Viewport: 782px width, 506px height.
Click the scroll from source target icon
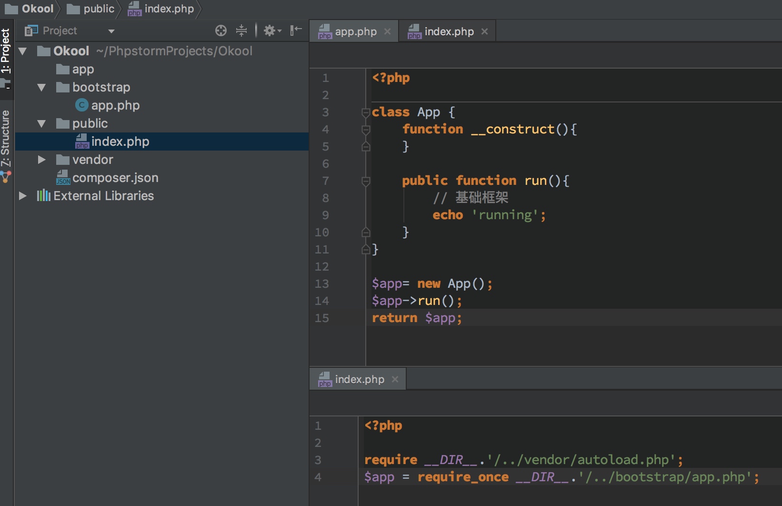(x=221, y=30)
